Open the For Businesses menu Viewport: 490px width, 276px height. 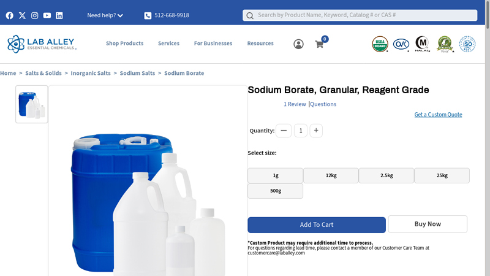[x=213, y=44]
